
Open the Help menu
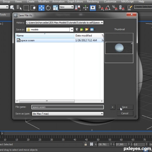pyautogui.click(x=141, y=2)
